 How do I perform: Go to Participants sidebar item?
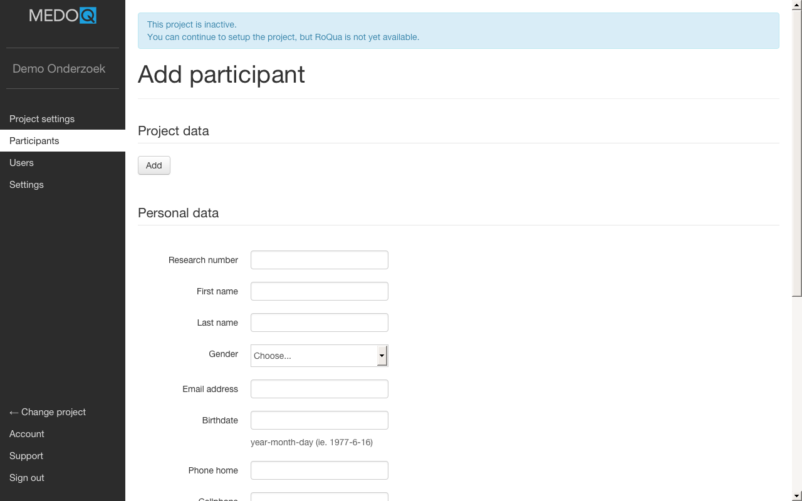click(x=34, y=141)
